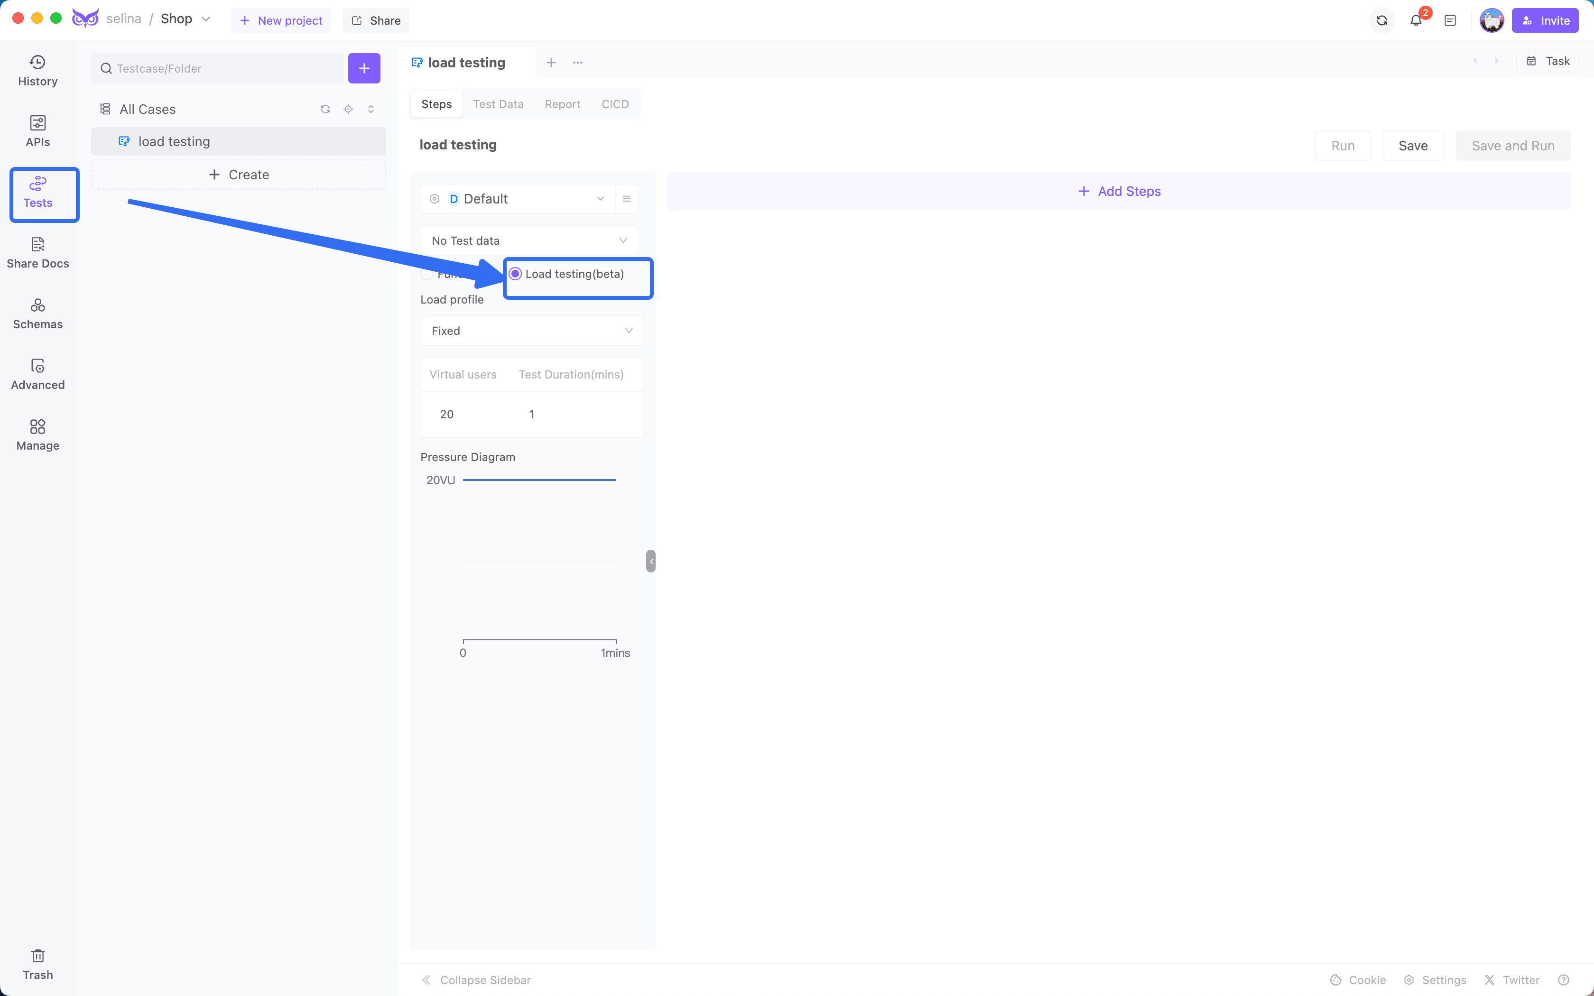Open the message panel icon in top bar
1594x996 pixels.
(1450, 20)
